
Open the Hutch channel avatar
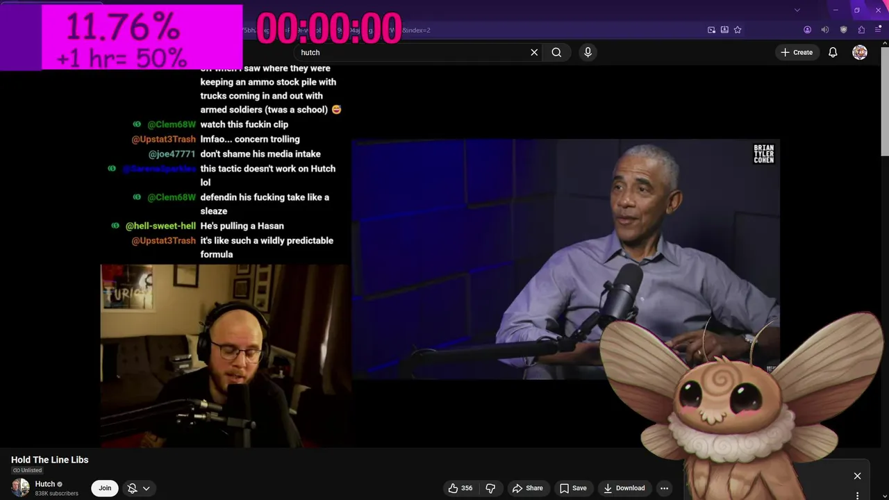21,487
